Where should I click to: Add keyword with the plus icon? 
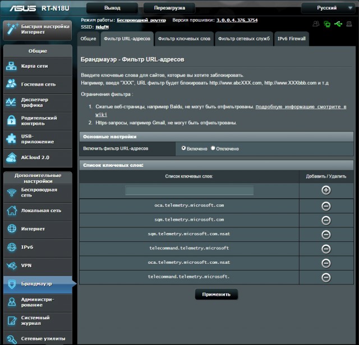326,190
